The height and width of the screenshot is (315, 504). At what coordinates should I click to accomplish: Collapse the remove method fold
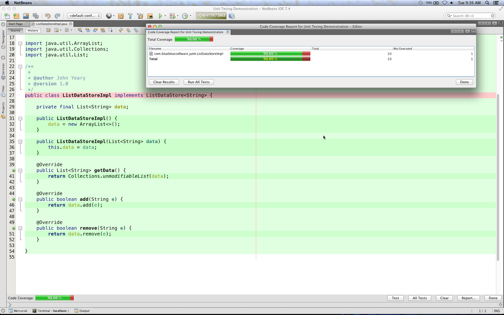[x=20, y=228]
